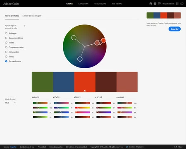The width and height of the screenshot is (186, 149).
Task: Open the help question mark icon
Action: (155, 4)
